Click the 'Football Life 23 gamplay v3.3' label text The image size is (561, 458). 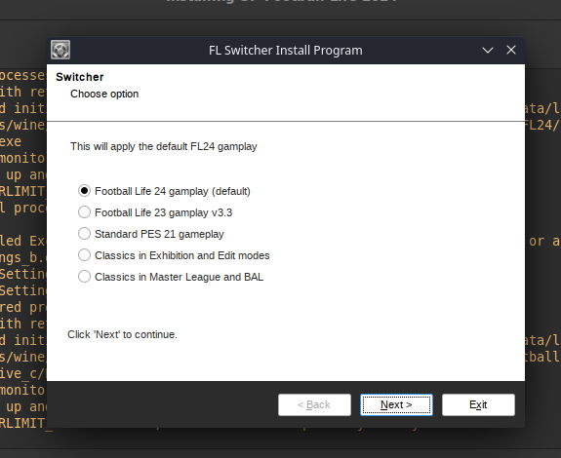[164, 212]
